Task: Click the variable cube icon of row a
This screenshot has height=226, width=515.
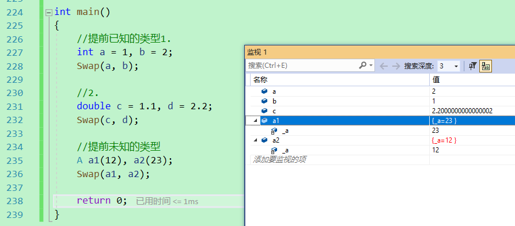Action: coord(264,91)
